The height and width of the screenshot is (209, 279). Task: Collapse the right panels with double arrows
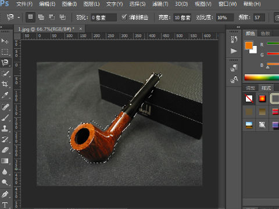238,27
